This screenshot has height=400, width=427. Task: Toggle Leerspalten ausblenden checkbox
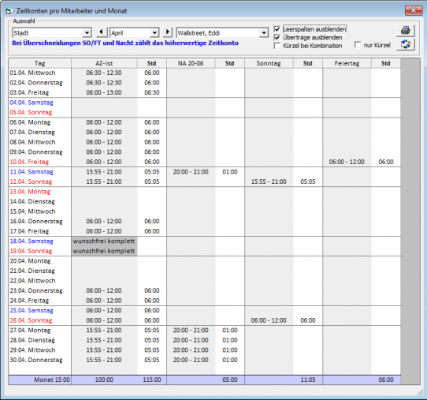point(277,29)
